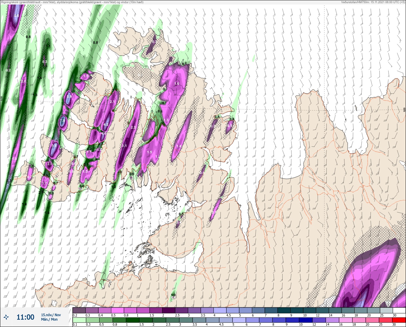
Task: Click the 0.2 label in upper legend row
Action: click(x=75, y=315)
